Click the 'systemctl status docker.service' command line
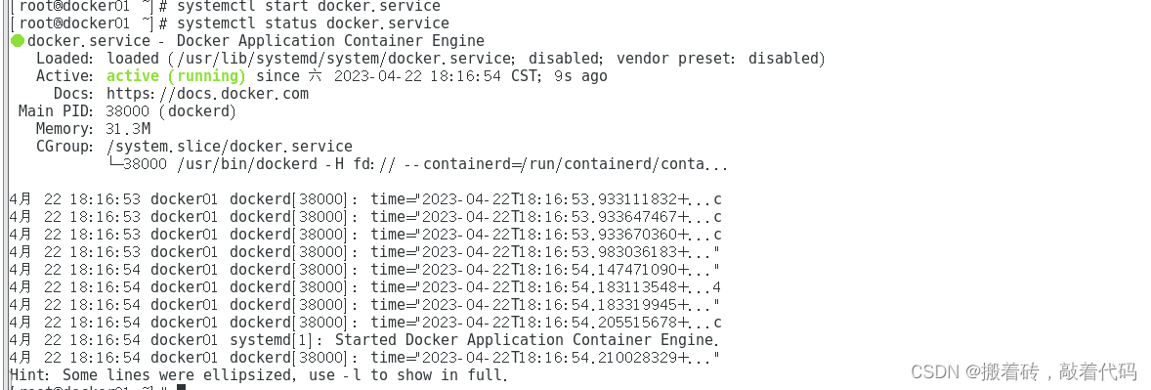1151x390 pixels. [313, 23]
